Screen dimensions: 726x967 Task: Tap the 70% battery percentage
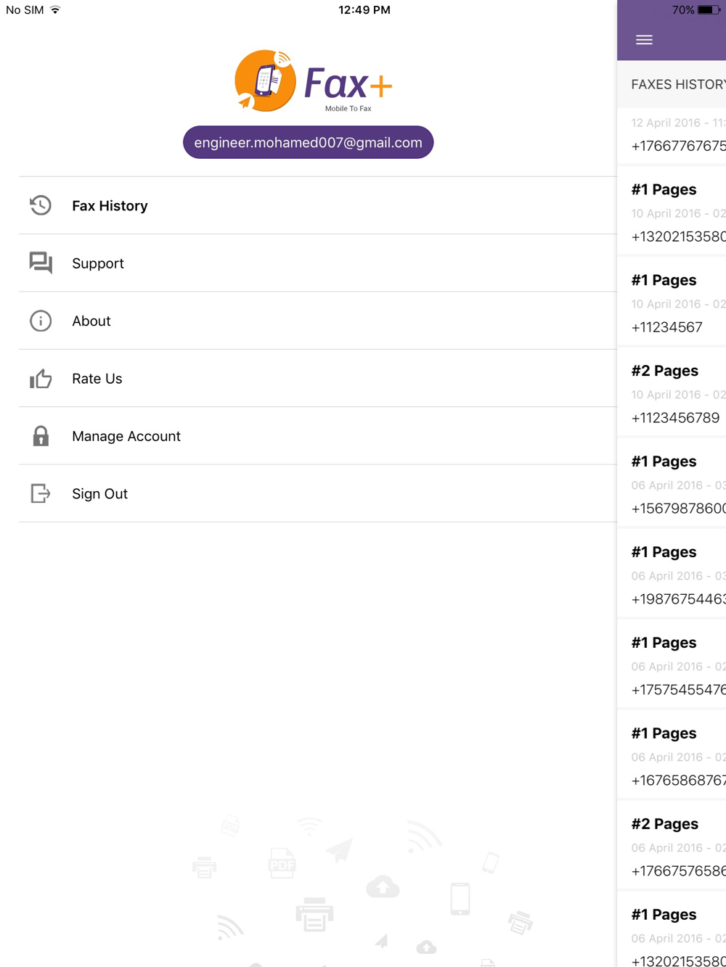point(683,10)
